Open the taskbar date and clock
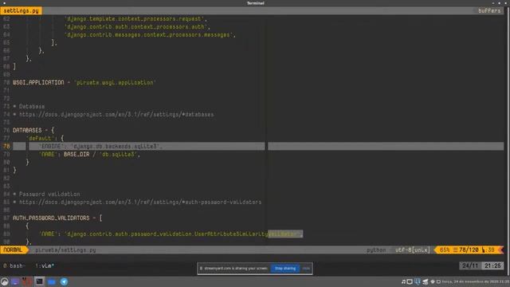 coord(476,281)
